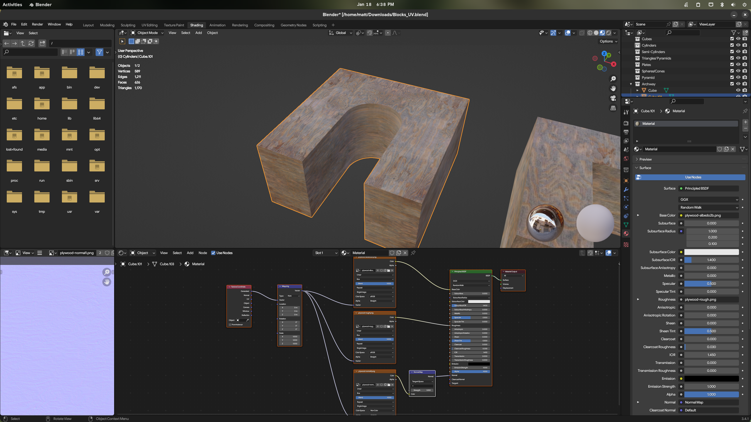Toggle show gizmo button in viewport header
Screen dimensions: 751x422
point(553,33)
